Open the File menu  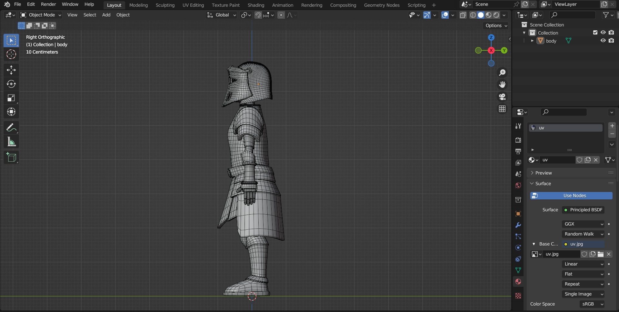pos(18,5)
